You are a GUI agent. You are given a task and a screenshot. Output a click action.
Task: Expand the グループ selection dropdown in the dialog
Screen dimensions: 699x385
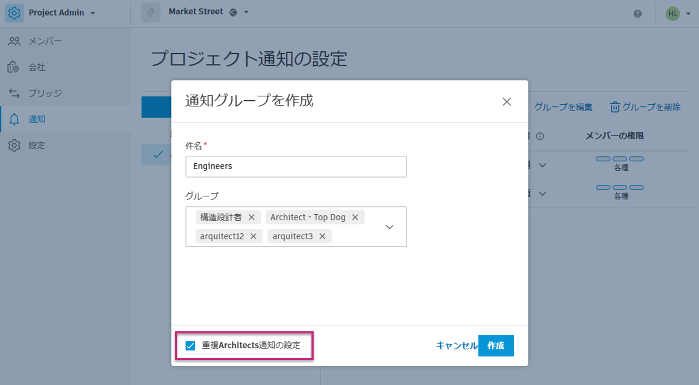click(389, 227)
